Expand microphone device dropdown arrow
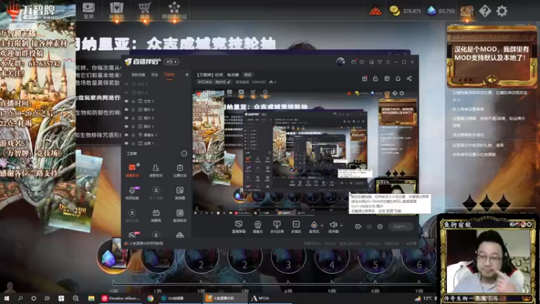The height and width of the screenshot is (304, 540). 322,226
